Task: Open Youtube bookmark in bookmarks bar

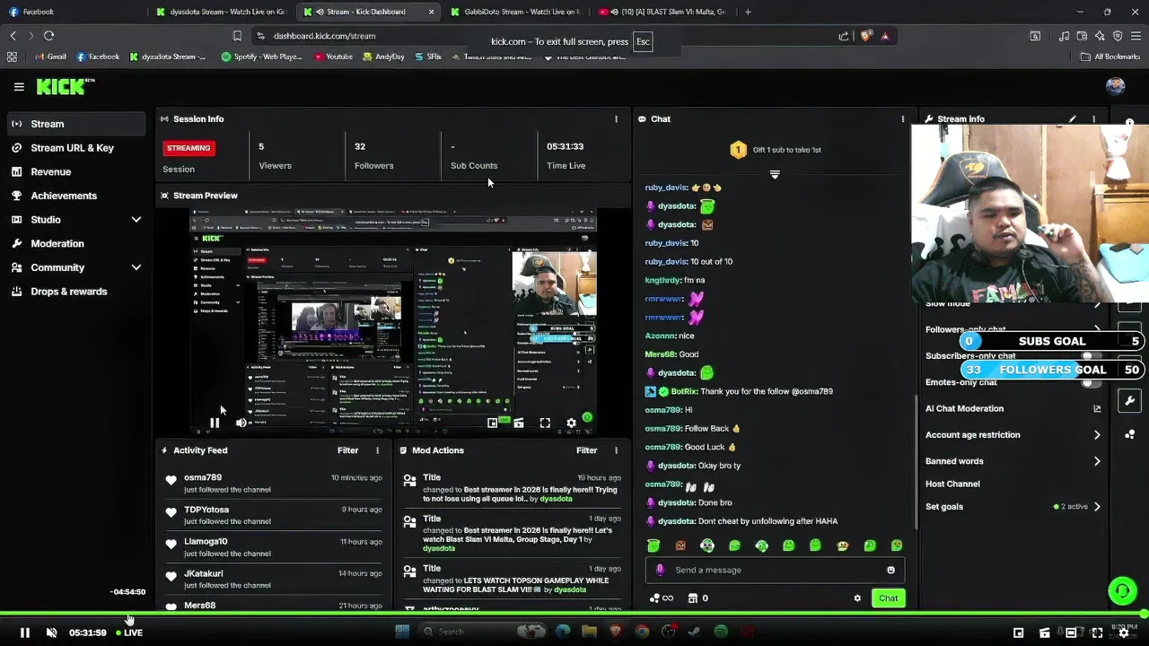Action: point(333,57)
